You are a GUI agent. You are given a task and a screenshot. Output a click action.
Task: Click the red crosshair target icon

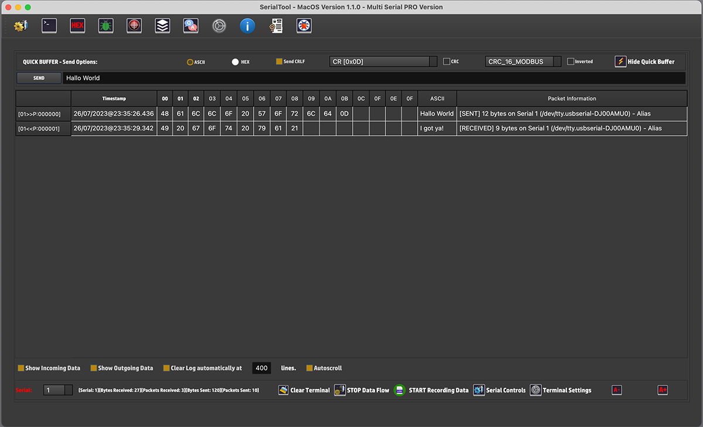coord(134,26)
